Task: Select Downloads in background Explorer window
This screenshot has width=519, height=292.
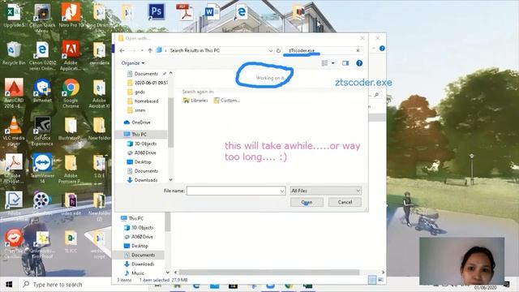Action: [x=139, y=264]
